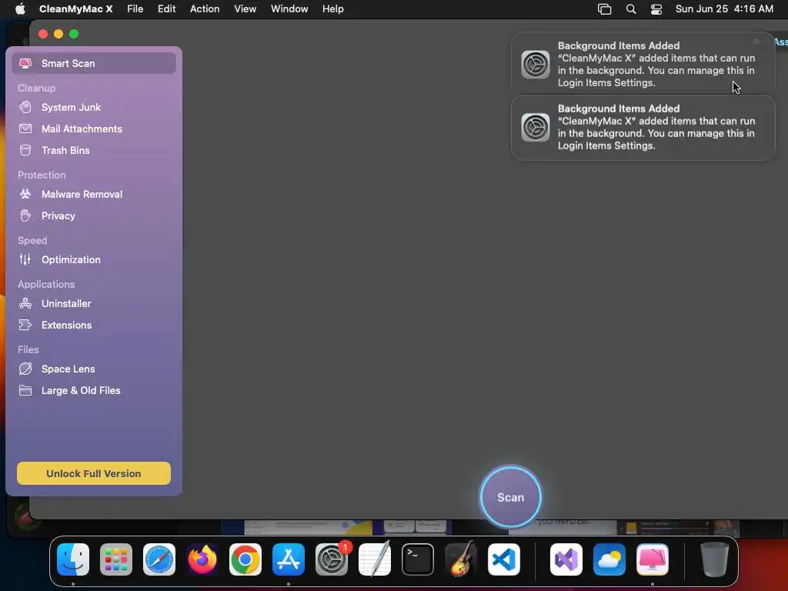The height and width of the screenshot is (591, 788).
Task: Click Unlock Full Version button
Action: pos(94,473)
